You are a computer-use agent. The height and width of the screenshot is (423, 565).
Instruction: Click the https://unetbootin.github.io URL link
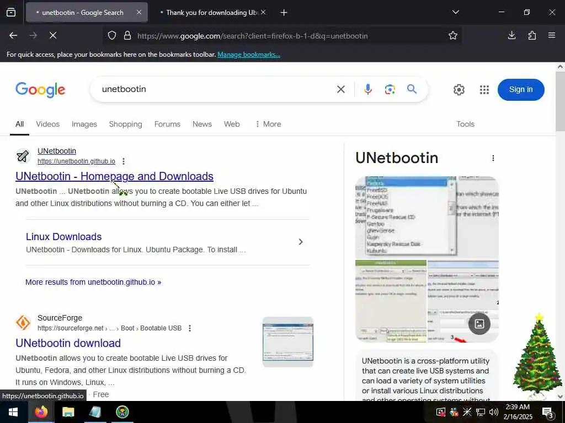click(x=76, y=161)
